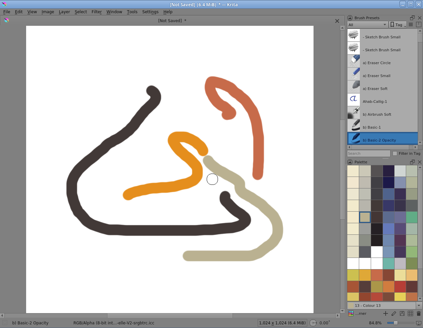This screenshot has width=423, height=328.
Task: Open the 13 - Colour 13 dropdown
Action: click(x=419, y=306)
